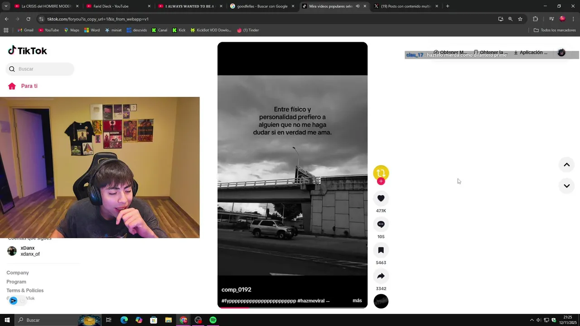Open the Maps bookmark
The image size is (580, 326).
pyautogui.click(x=72, y=30)
